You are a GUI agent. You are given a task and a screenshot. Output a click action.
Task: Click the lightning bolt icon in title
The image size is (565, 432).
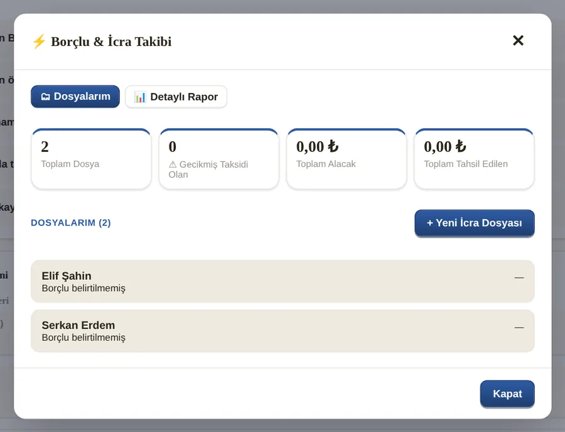39,41
